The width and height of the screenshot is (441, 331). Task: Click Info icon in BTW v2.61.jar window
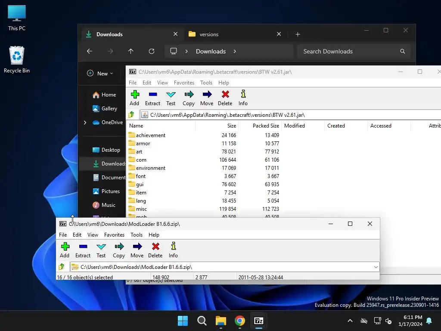coord(243,94)
